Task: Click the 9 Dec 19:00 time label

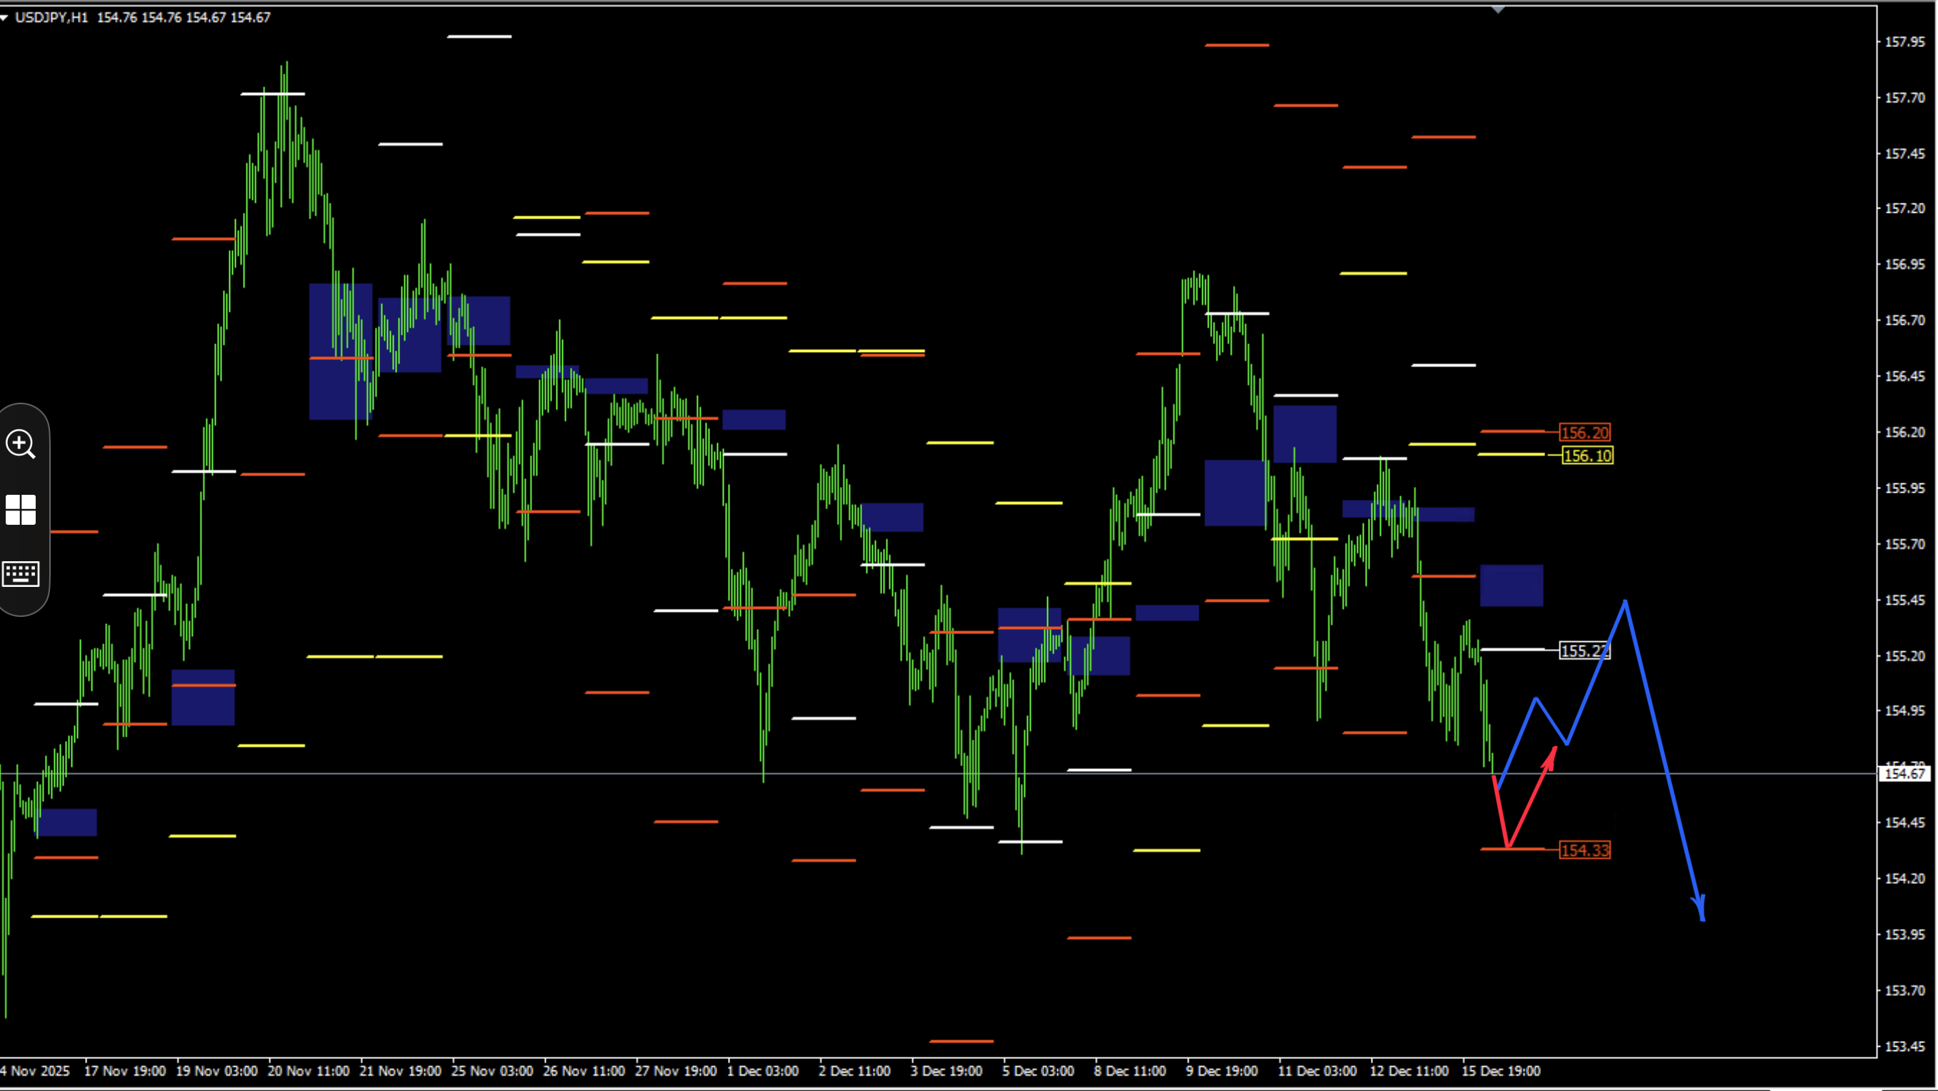Action: click(x=1222, y=1071)
